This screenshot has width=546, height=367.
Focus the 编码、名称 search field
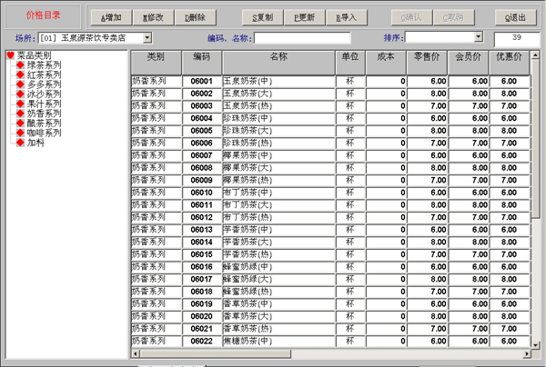click(302, 37)
